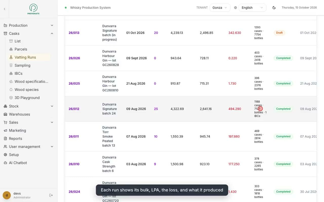This screenshot has height=202, width=324.
Task: Open the casks List page
Action: click(29, 41)
